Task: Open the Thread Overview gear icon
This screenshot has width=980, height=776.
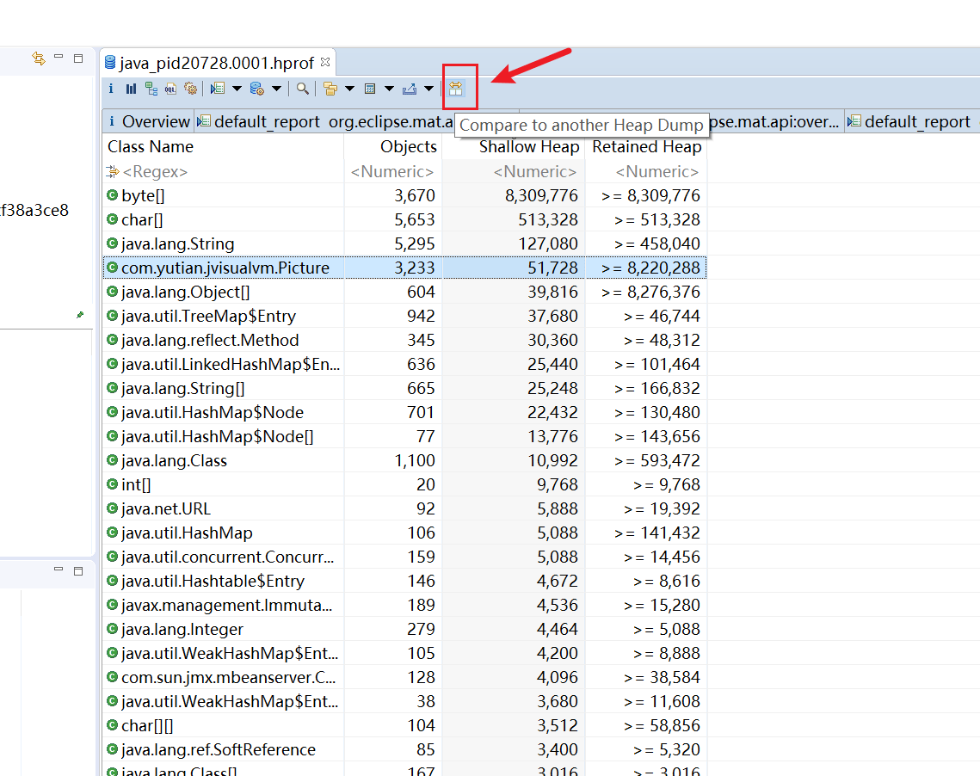Action: [x=191, y=89]
